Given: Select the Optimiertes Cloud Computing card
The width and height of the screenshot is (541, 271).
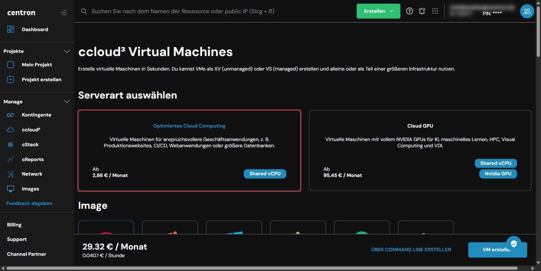Looking at the screenshot, I should click(189, 150).
